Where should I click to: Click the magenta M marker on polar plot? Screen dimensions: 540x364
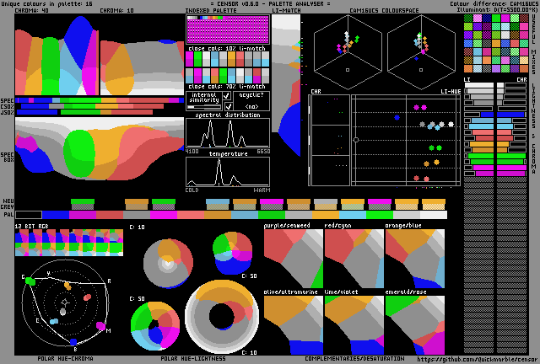(100, 325)
